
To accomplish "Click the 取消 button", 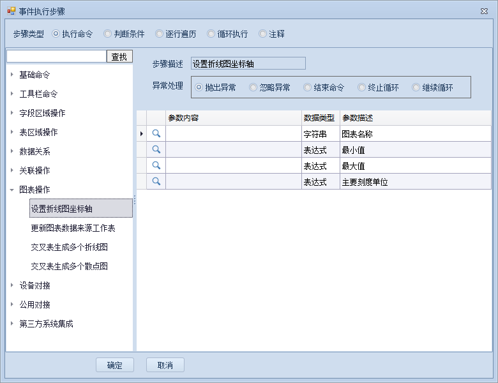I will (x=165, y=365).
